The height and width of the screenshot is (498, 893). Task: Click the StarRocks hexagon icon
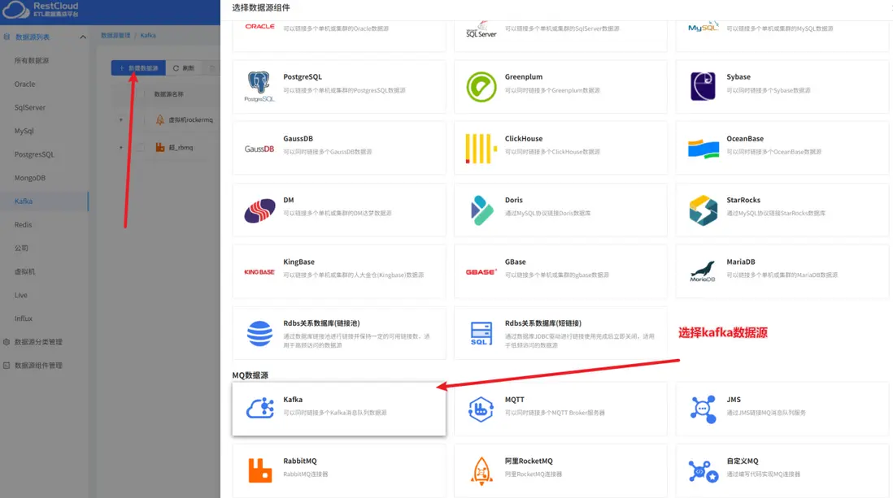pos(703,210)
